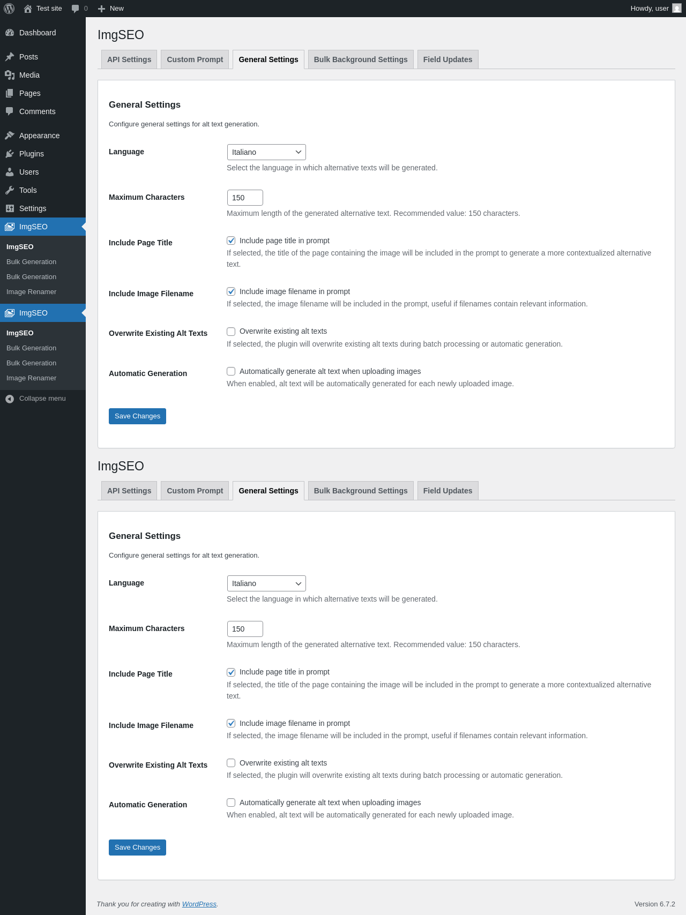Viewport: 686px width, 915px height.
Task: Click the Test site name link
Action: (49, 9)
